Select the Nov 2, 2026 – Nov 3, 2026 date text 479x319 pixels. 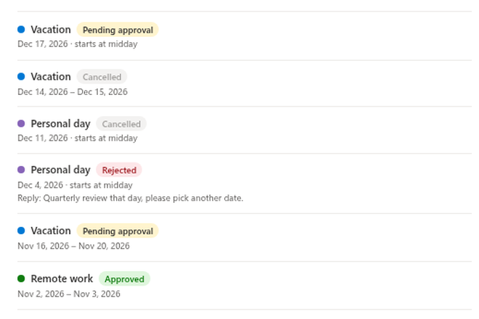[69, 294]
